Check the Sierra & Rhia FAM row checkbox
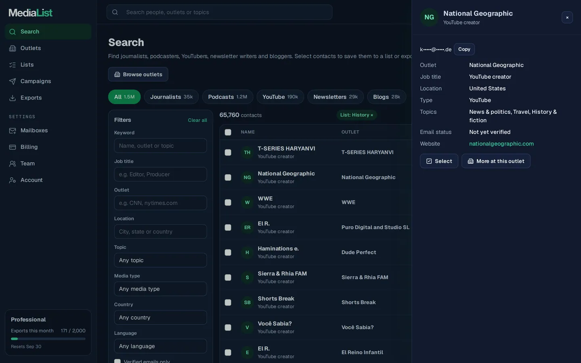This screenshot has height=363, width=581. click(x=228, y=277)
